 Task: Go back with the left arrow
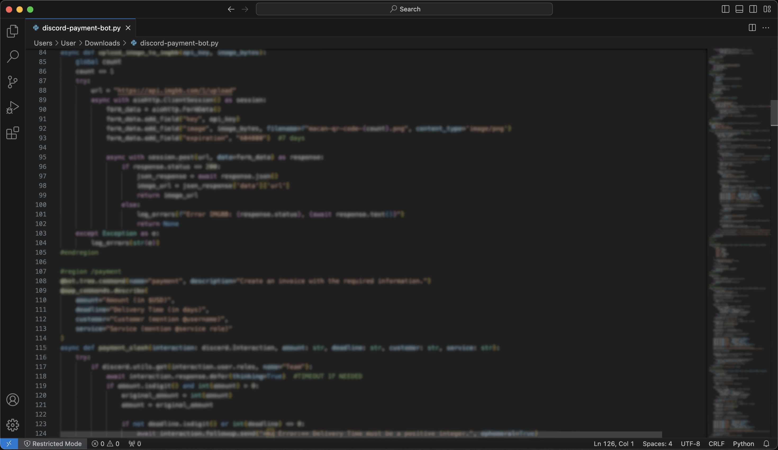pos(231,9)
